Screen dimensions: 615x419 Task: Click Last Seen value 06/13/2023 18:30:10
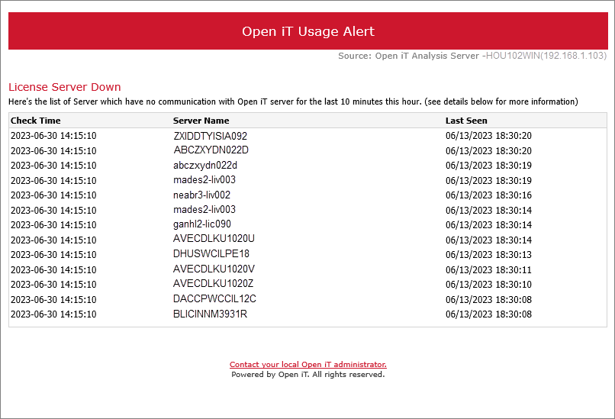(488, 285)
